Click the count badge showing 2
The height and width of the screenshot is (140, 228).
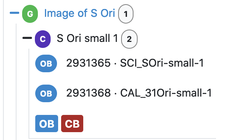click(129, 39)
